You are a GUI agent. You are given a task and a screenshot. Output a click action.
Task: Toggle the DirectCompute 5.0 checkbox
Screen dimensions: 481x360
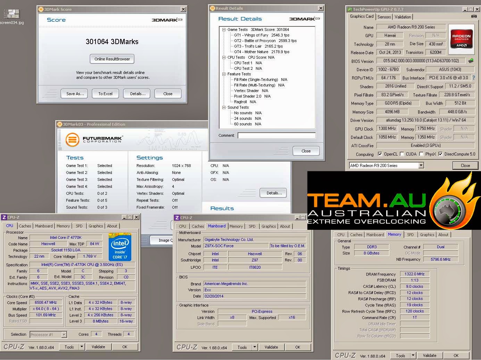(440, 154)
